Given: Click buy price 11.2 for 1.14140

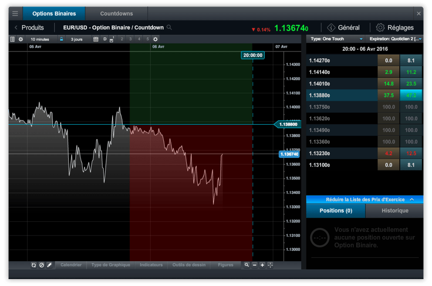Looking at the screenshot, I should coord(411,72).
